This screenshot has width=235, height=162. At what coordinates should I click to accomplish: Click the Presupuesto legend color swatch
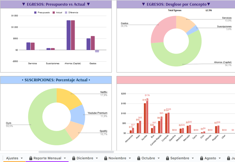(35, 12)
